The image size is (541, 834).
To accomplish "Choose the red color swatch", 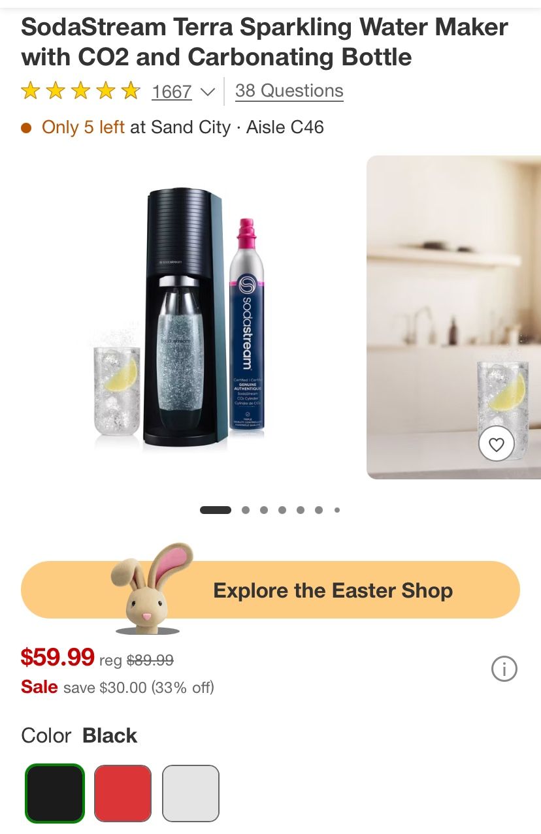I will [123, 794].
